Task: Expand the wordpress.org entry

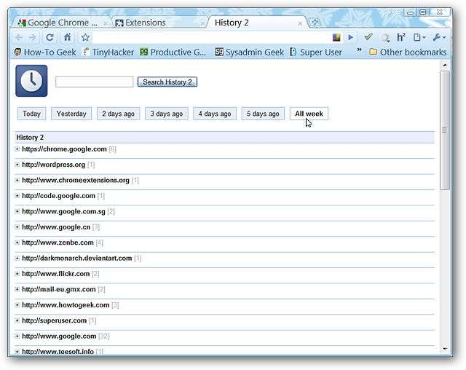Action: 17,165
